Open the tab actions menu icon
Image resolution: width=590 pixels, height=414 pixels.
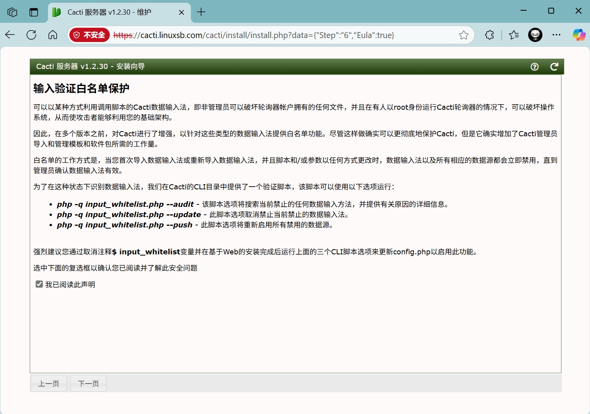[34, 12]
